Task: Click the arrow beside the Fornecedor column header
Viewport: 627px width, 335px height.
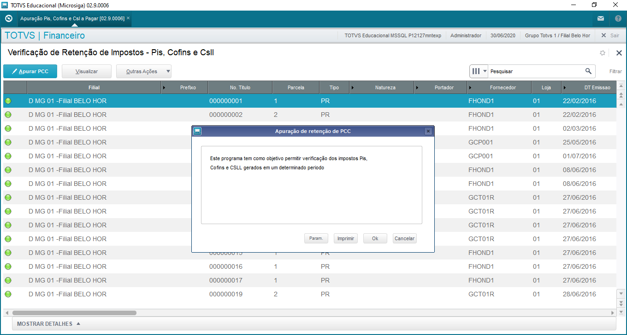Action: pyautogui.click(x=470, y=87)
